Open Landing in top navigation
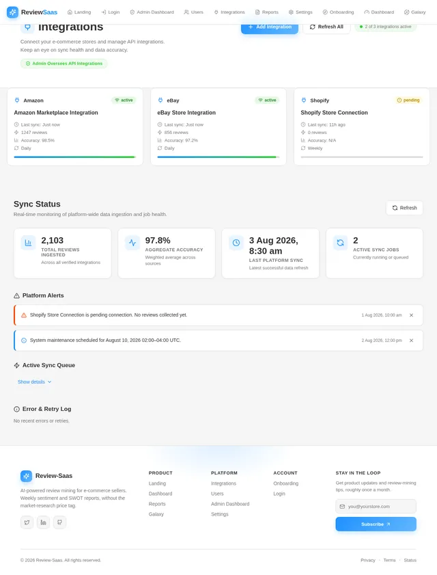The width and height of the screenshot is (437, 575). click(79, 12)
